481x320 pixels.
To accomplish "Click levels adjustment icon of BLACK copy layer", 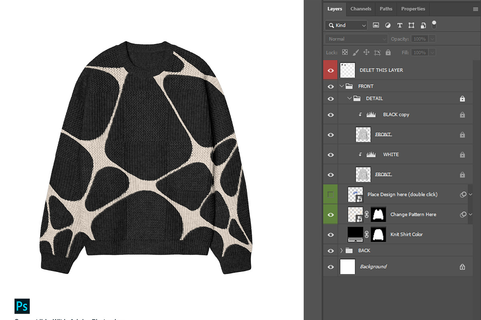I will (x=371, y=115).
